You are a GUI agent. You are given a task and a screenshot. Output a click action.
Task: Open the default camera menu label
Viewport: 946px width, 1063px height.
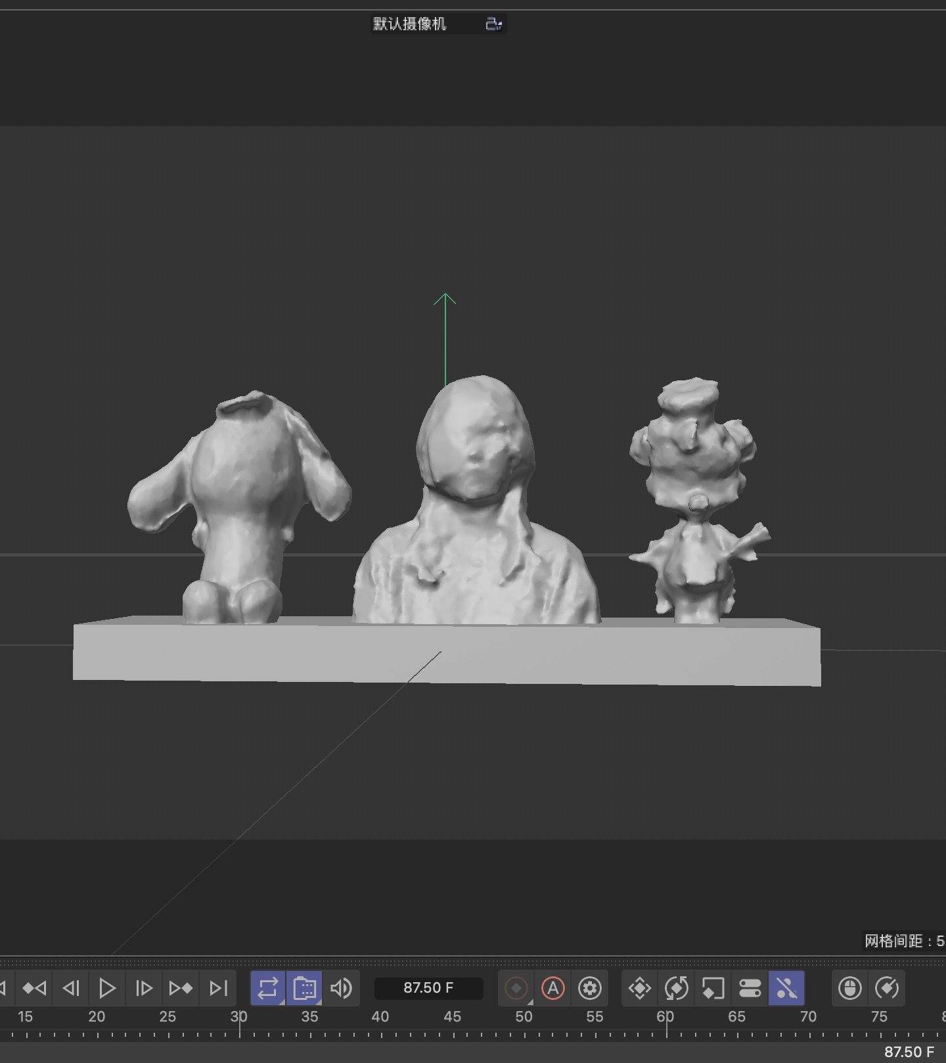(x=410, y=24)
